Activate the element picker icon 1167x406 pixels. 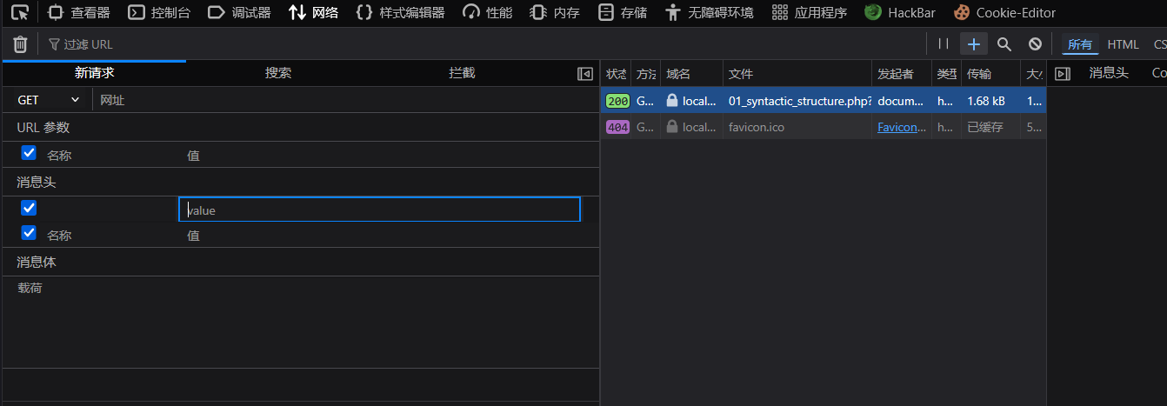(20, 12)
